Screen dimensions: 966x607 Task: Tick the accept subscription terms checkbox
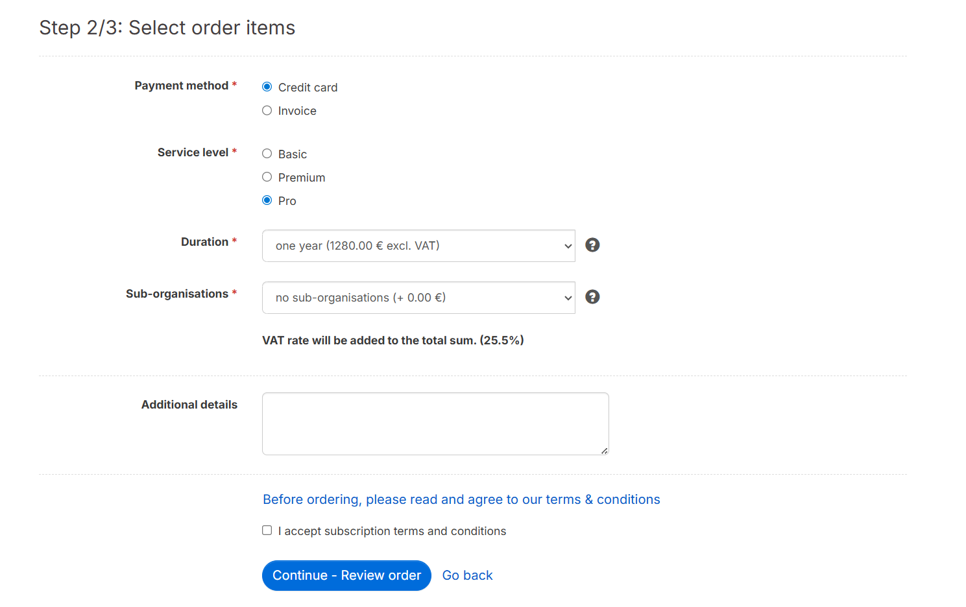[267, 530]
